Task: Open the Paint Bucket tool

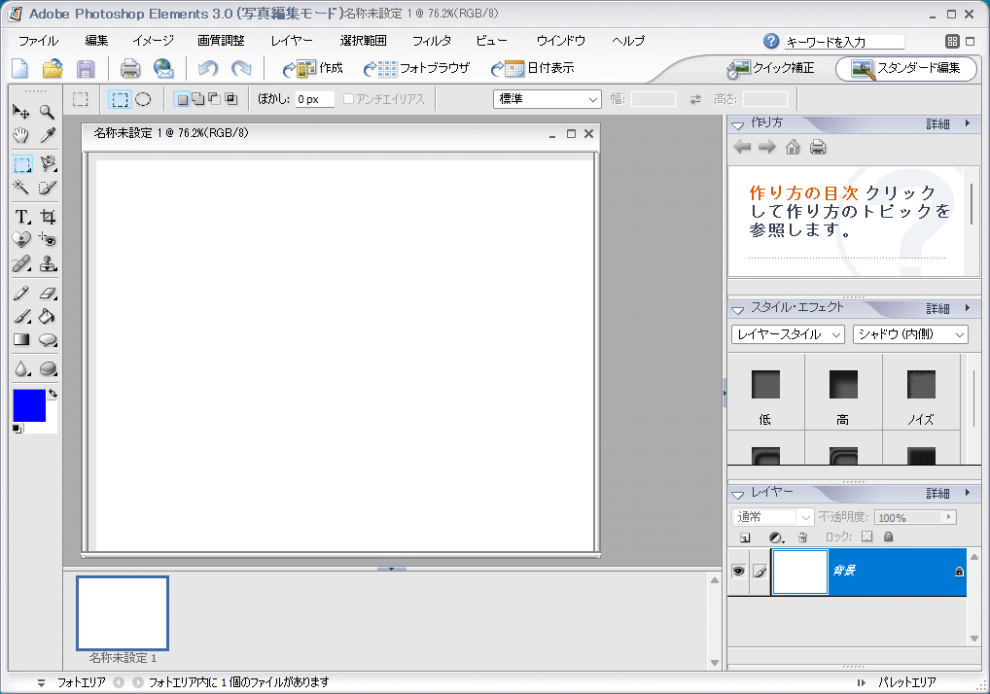Action: (47, 316)
